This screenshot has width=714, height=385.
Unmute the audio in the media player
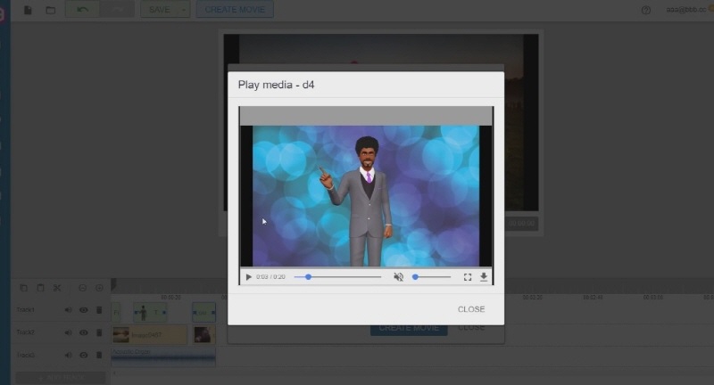coord(398,277)
